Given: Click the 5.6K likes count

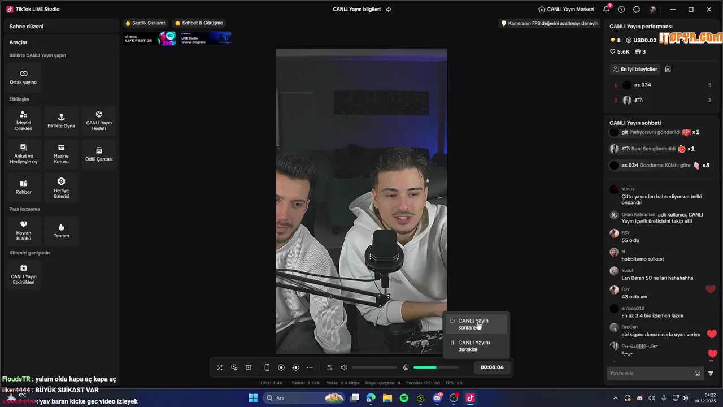Looking at the screenshot, I should click(x=620, y=51).
